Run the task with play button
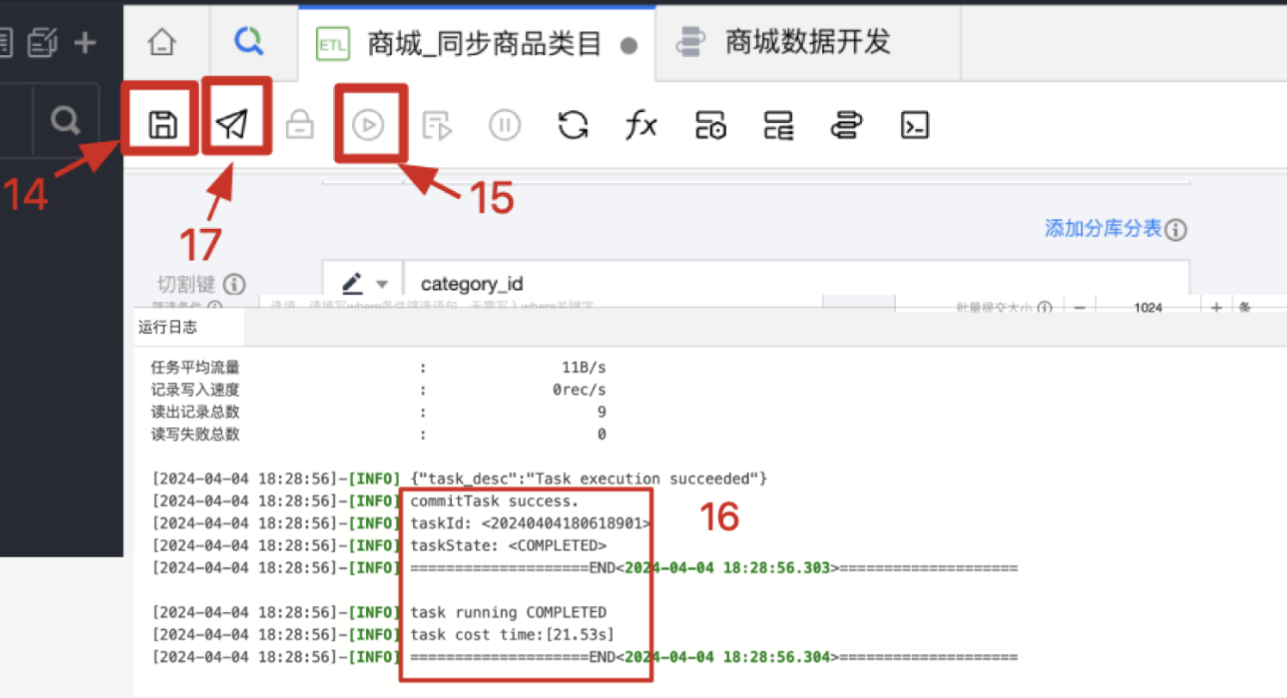Screen dimensions: 1287x698 [x=368, y=126]
